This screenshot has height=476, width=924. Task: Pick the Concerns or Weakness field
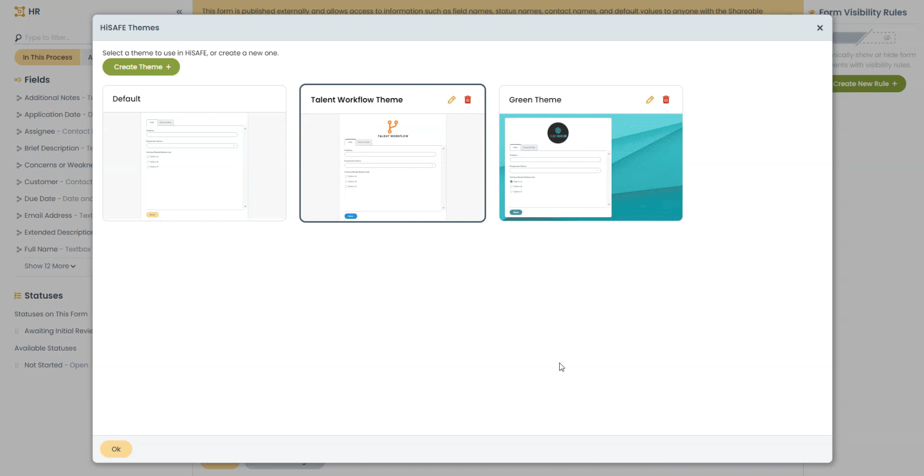[54, 165]
